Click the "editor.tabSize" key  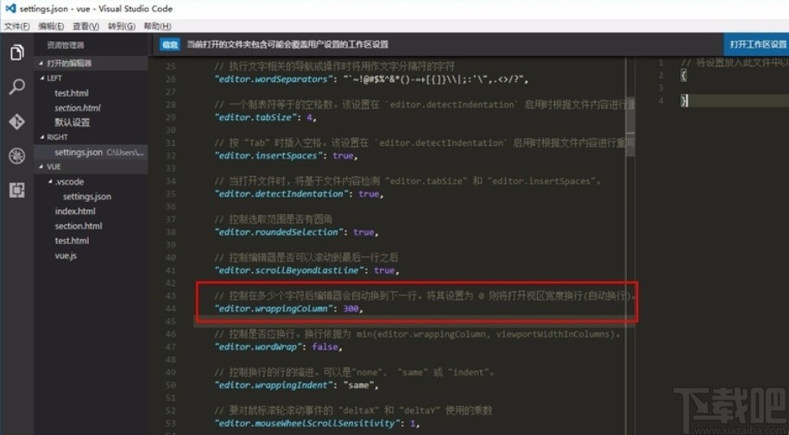(x=255, y=117)
